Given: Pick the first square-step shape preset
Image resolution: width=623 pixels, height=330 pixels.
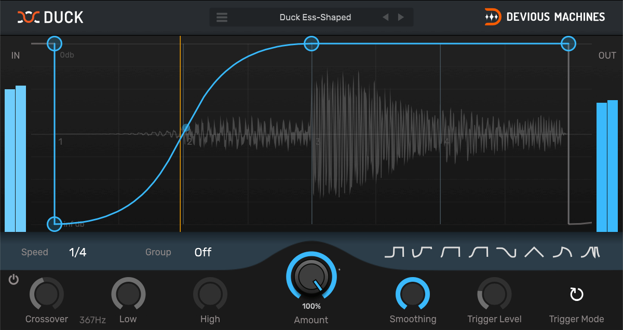Looking at the screenshot, I should [394, 252].
